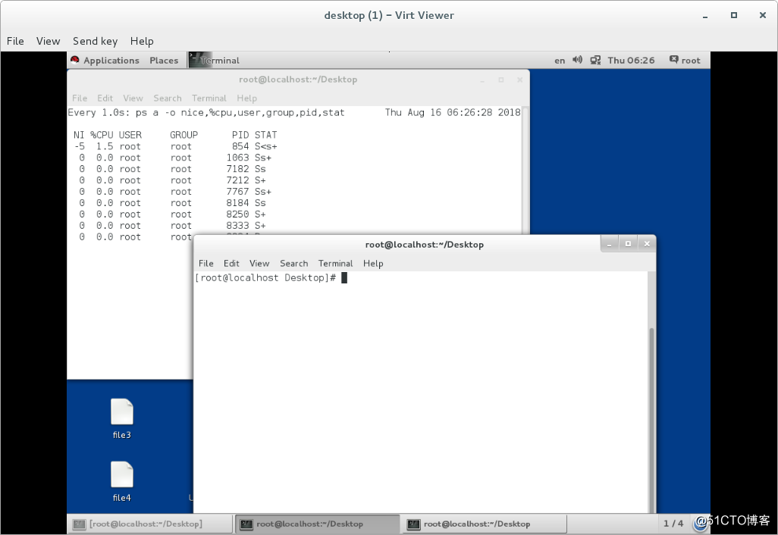Open the en input language indicator
Image resolution: width=778 pixels, height=535 pixels.
click(560, 61)
